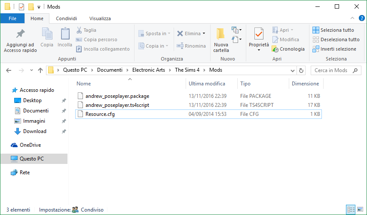The width and height of the screenshot is (367, 215).
Task: Switch to the Home ribbon tab
Action: pyautogui.click(x=37, y=18)
